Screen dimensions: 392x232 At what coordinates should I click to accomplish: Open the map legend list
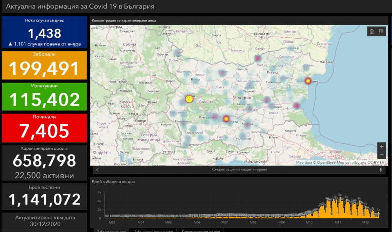pyautogui.click(x=381, y=31)
